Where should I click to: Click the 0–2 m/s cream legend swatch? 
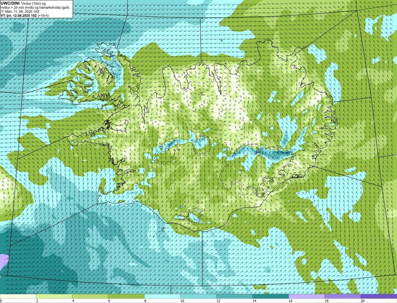18,296
